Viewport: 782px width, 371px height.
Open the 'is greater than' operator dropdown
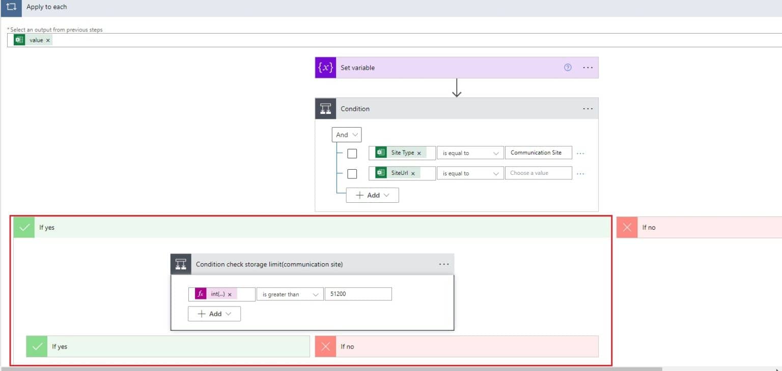(290, 294)
